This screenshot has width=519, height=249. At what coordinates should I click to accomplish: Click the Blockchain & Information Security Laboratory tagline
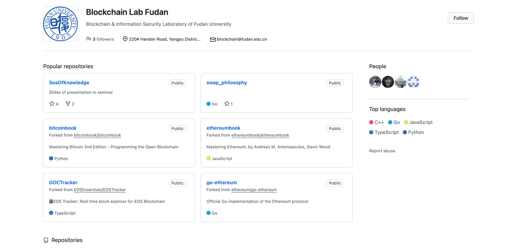(159, 24)
